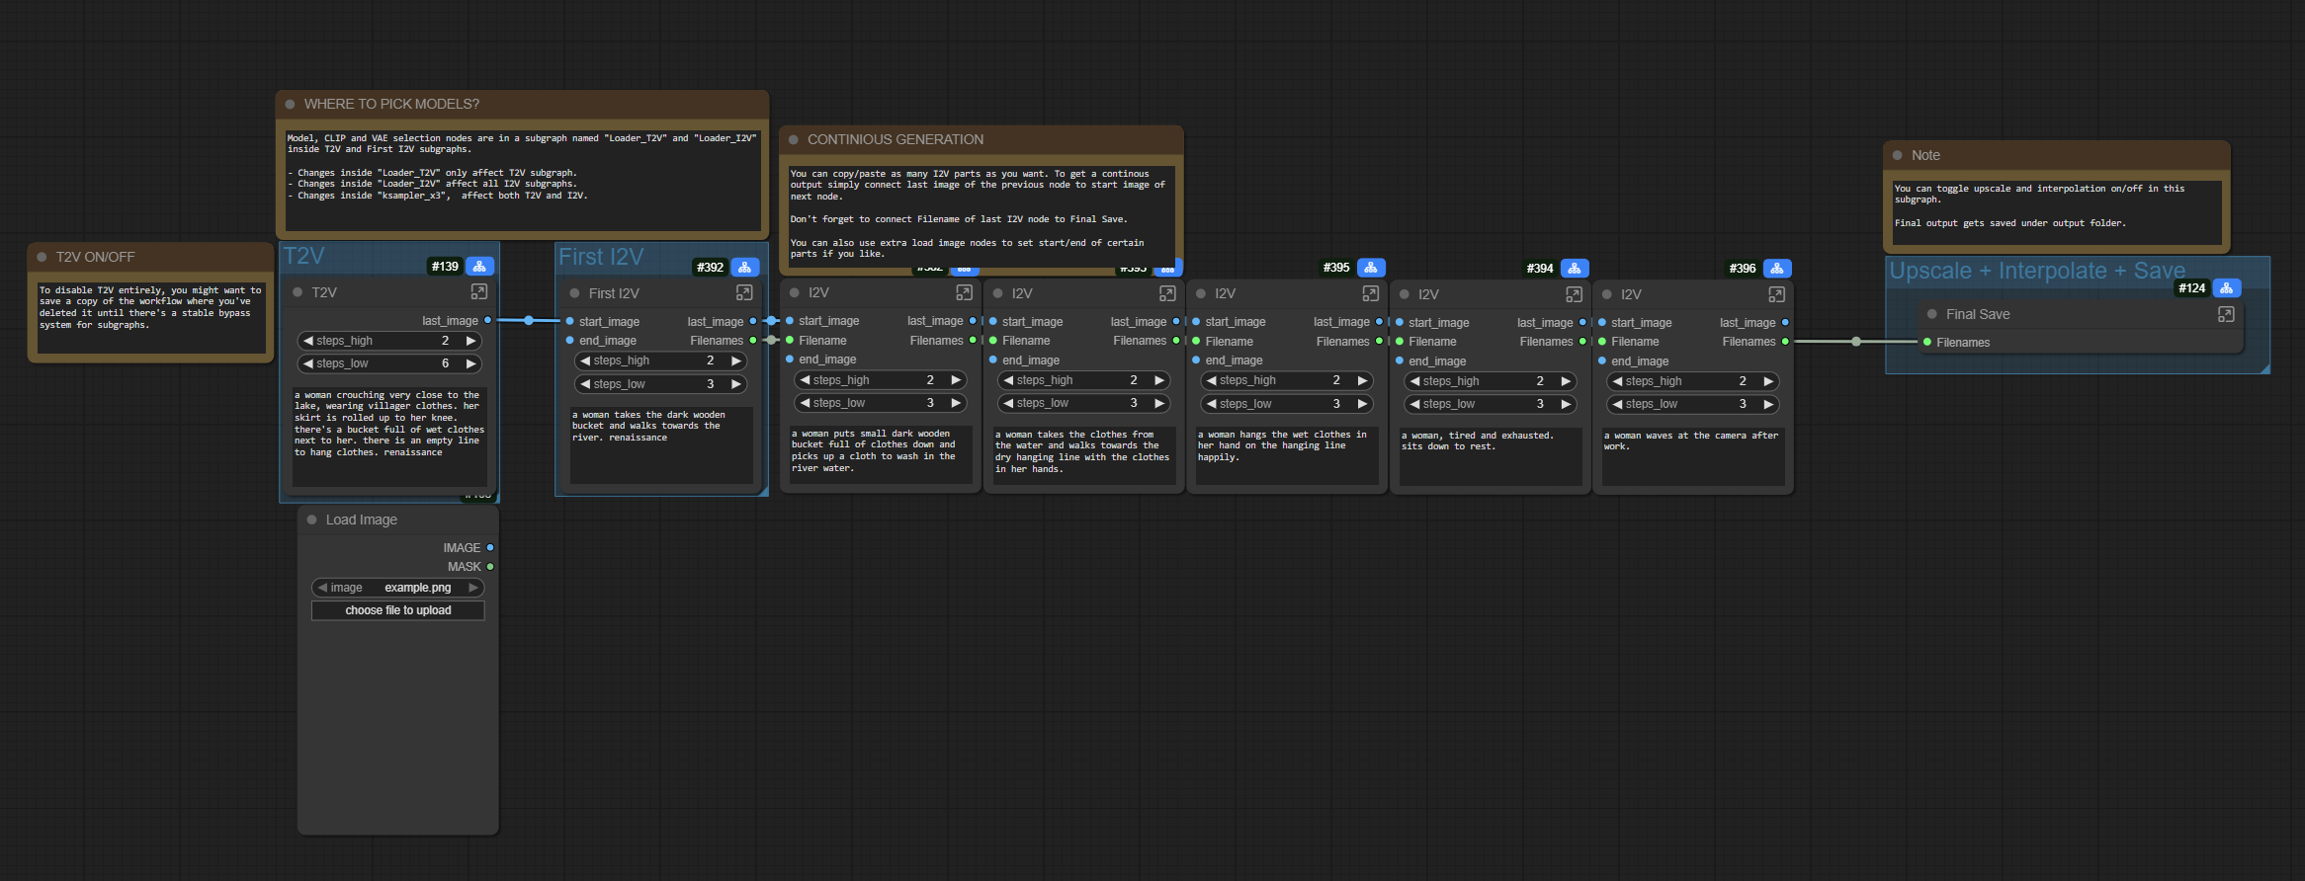
Task: Toggle collapse on WHERE TO PICK MODELS? note
Action: 291,104
